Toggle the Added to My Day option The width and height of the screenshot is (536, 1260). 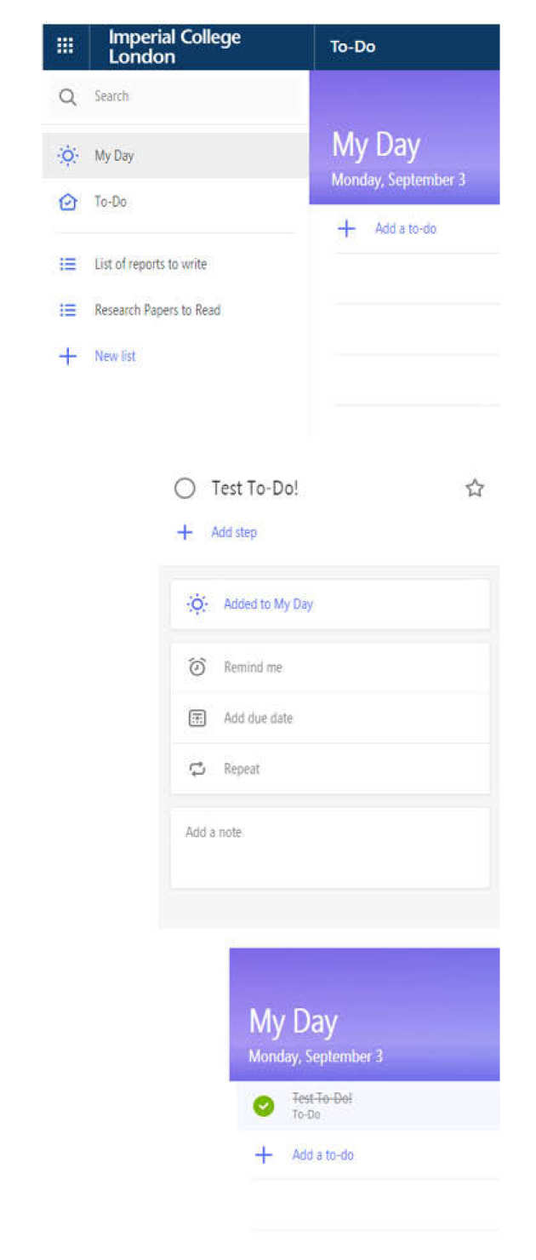click(x=268, y=604)
